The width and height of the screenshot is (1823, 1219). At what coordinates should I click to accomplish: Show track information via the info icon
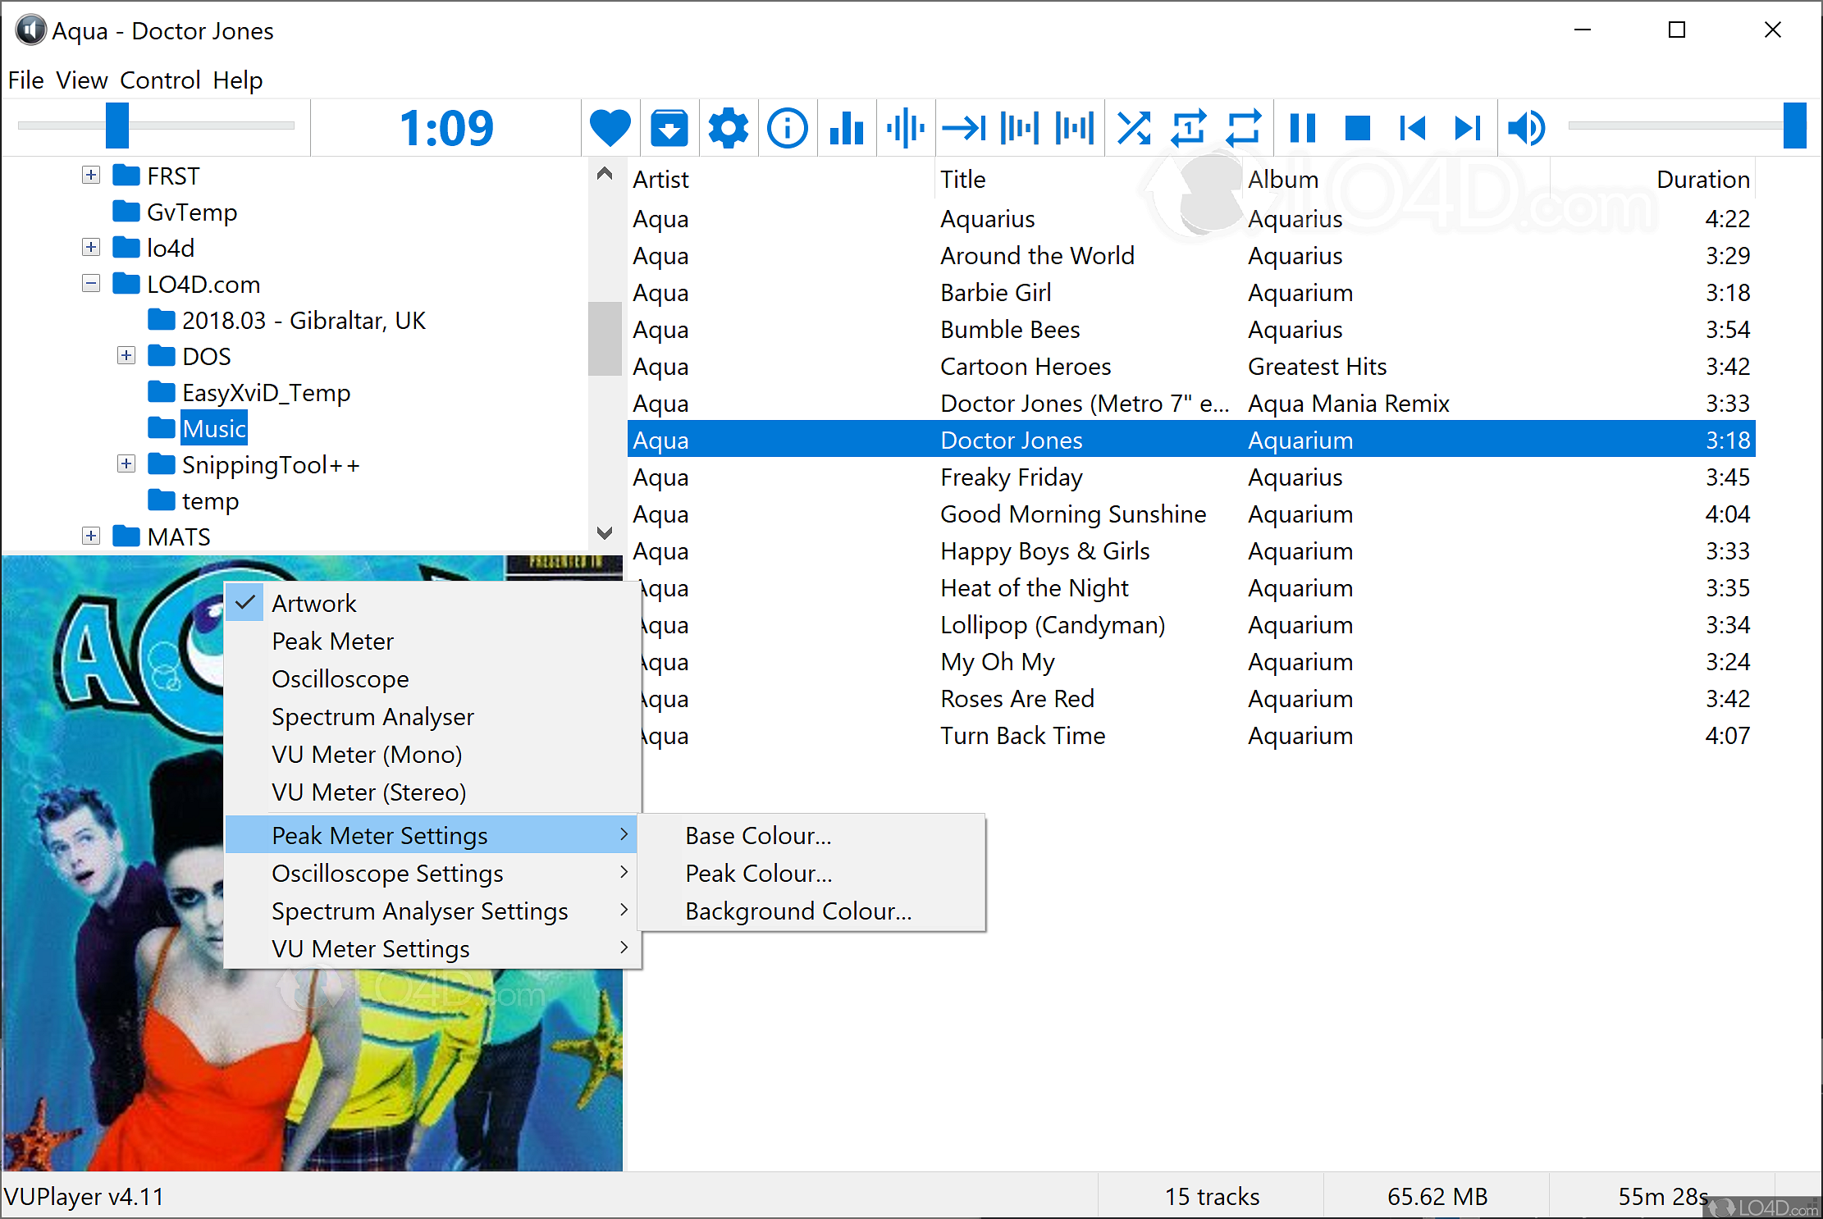pyautogui.click(x=788, y=127)
